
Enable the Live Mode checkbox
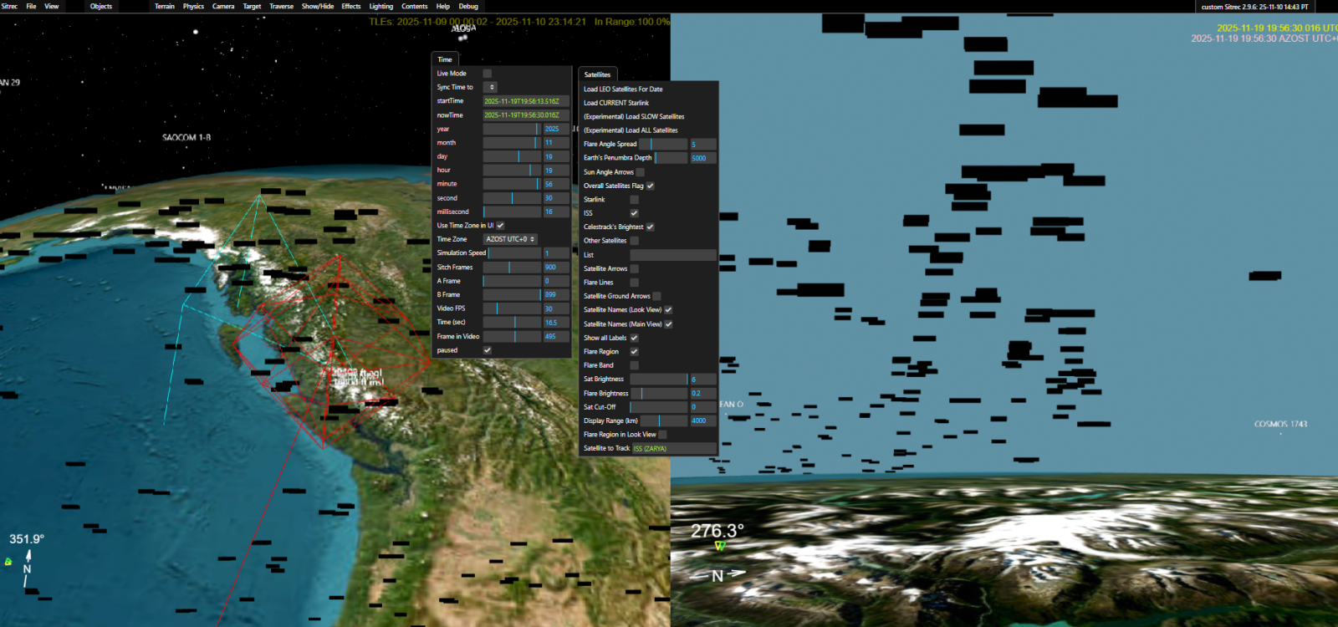coord(488,74)
